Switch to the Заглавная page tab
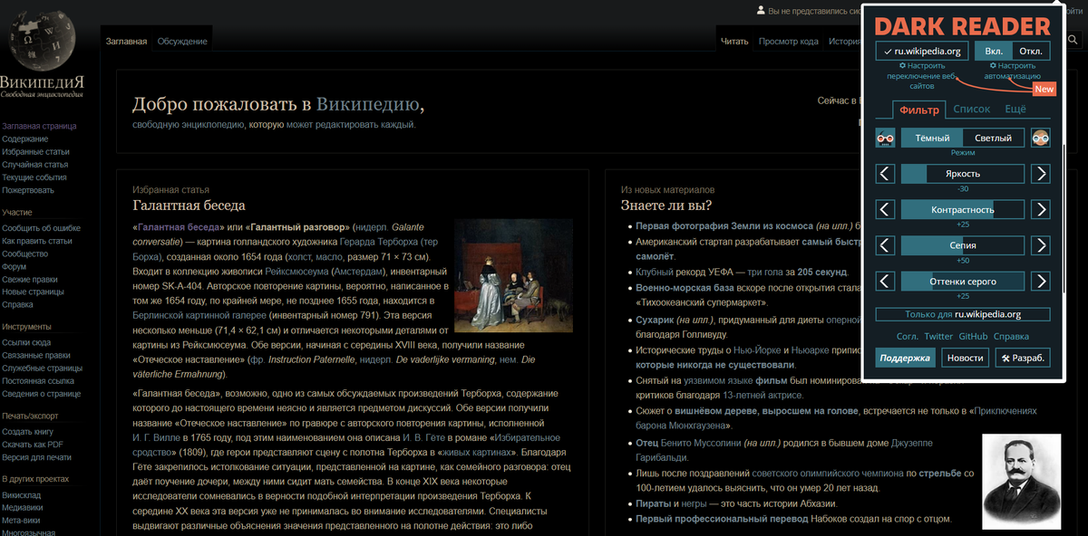 [x=126, y=41]
